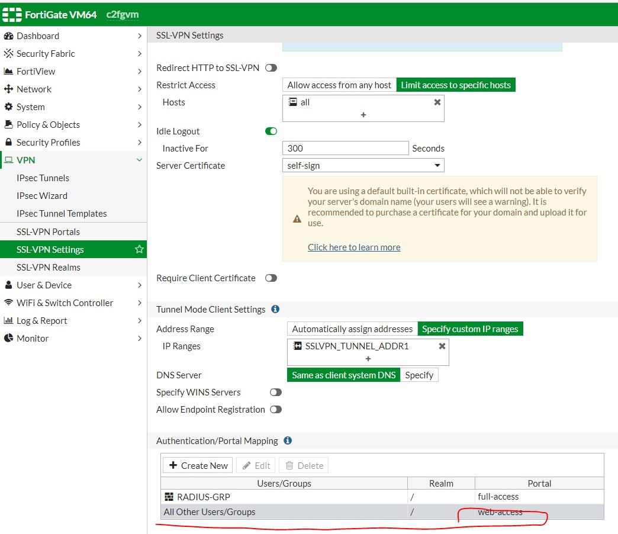Click the Inactive For seconds field
The image size is (618, 534).
[x=345, y=149]
